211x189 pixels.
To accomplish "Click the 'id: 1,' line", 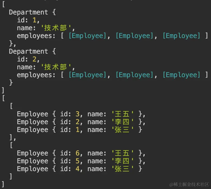I will [28, 20].
